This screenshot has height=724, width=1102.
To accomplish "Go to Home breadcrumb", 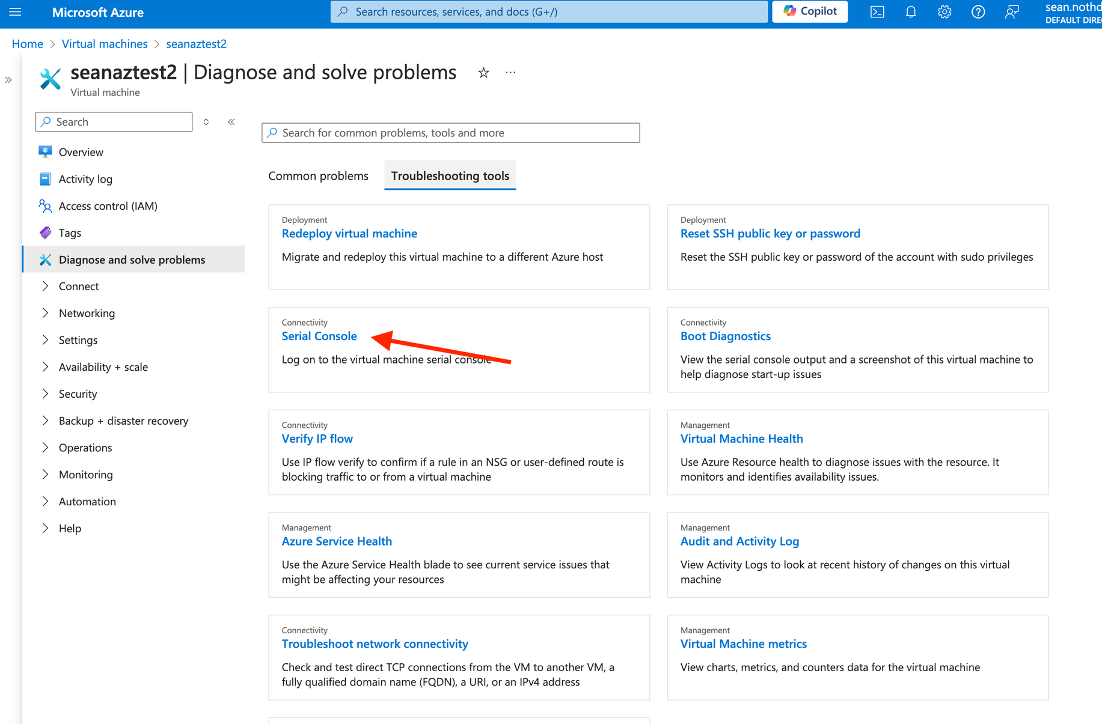I will (28, 44).
